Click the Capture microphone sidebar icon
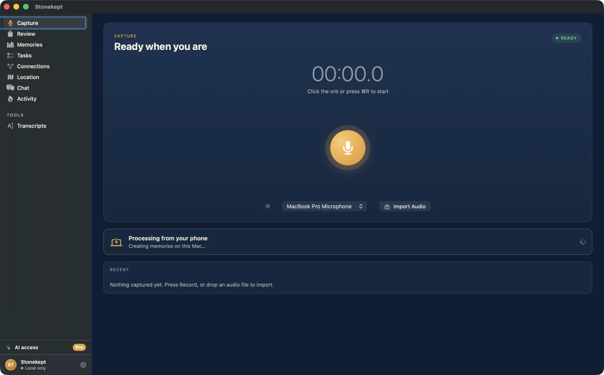The height and width of the screenshot is (375, 604). [x=10, y=23]
